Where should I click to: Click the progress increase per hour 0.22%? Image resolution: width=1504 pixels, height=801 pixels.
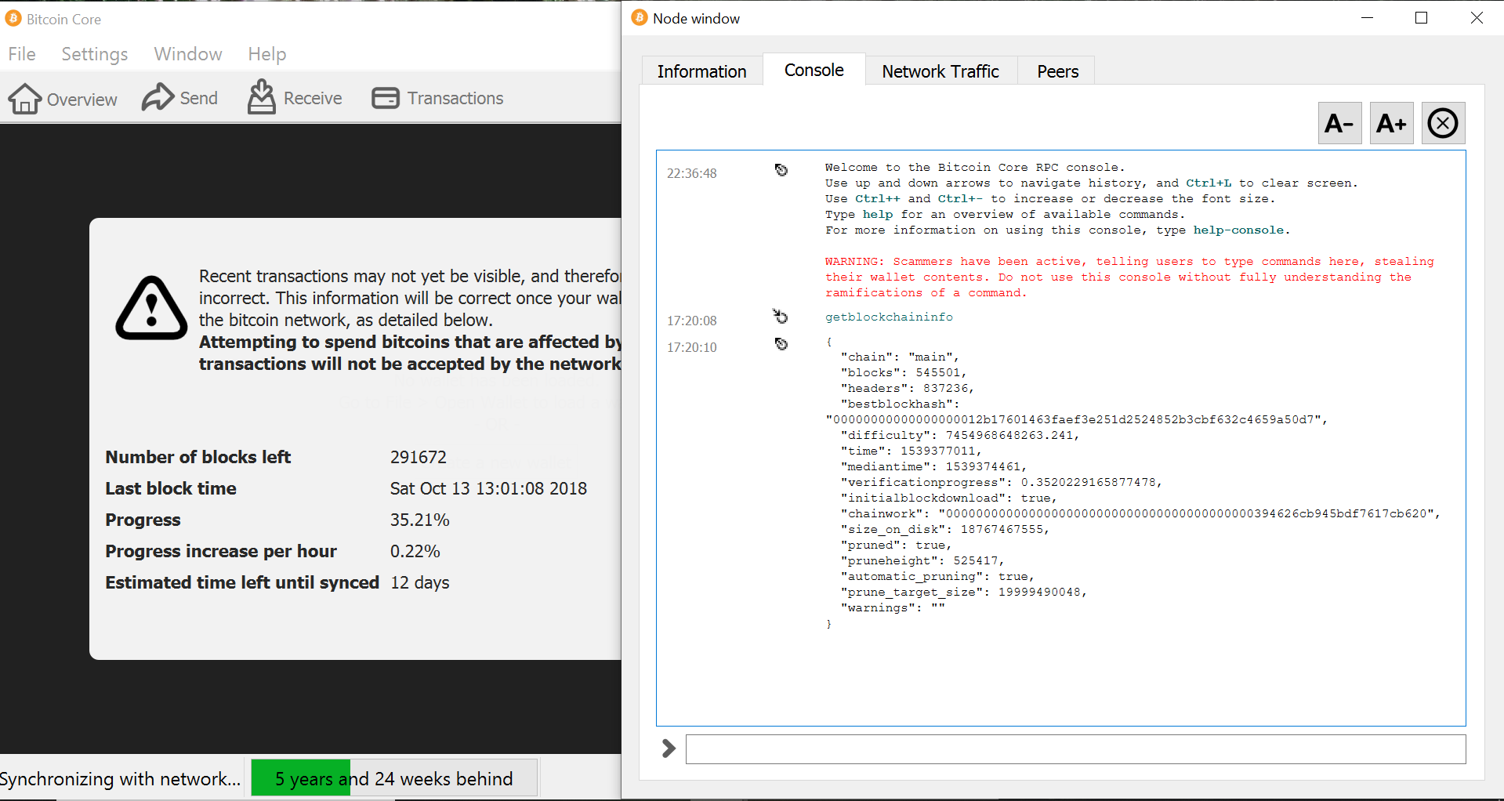tap(415, 551)
